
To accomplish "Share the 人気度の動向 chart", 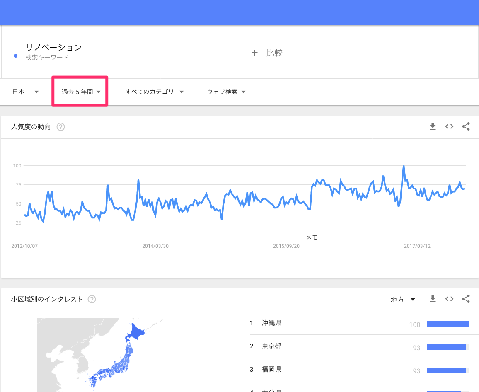I will tap(466, 126).
